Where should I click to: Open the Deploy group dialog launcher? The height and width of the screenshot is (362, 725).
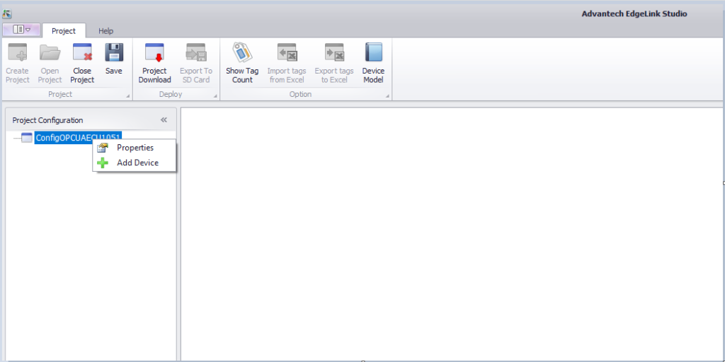[215, 96]
